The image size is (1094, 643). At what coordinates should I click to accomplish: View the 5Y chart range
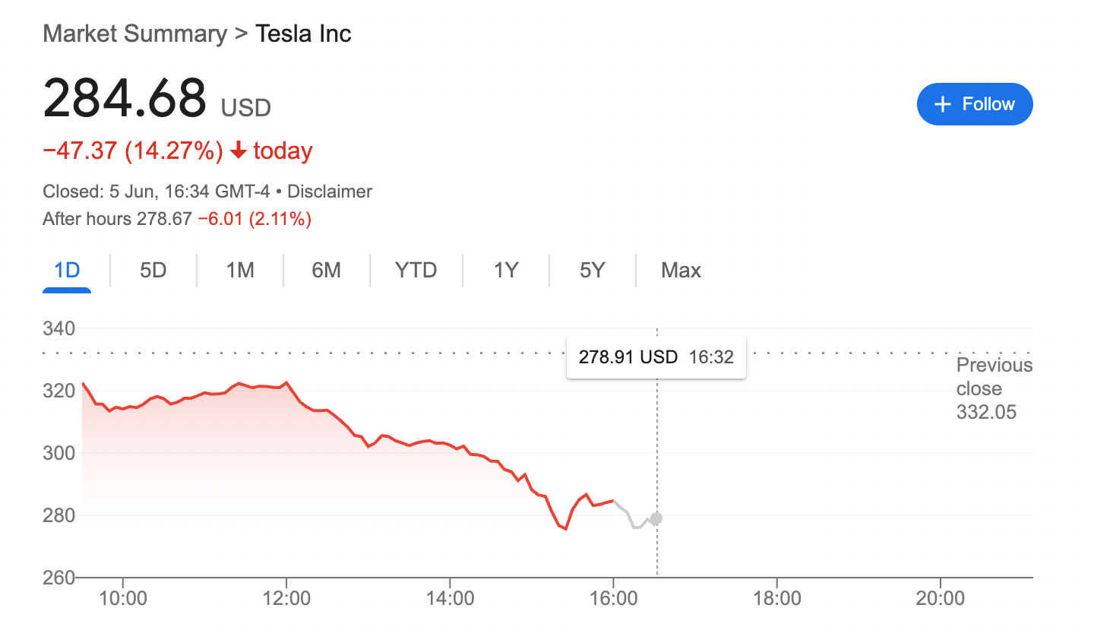(x=592, y=271)
